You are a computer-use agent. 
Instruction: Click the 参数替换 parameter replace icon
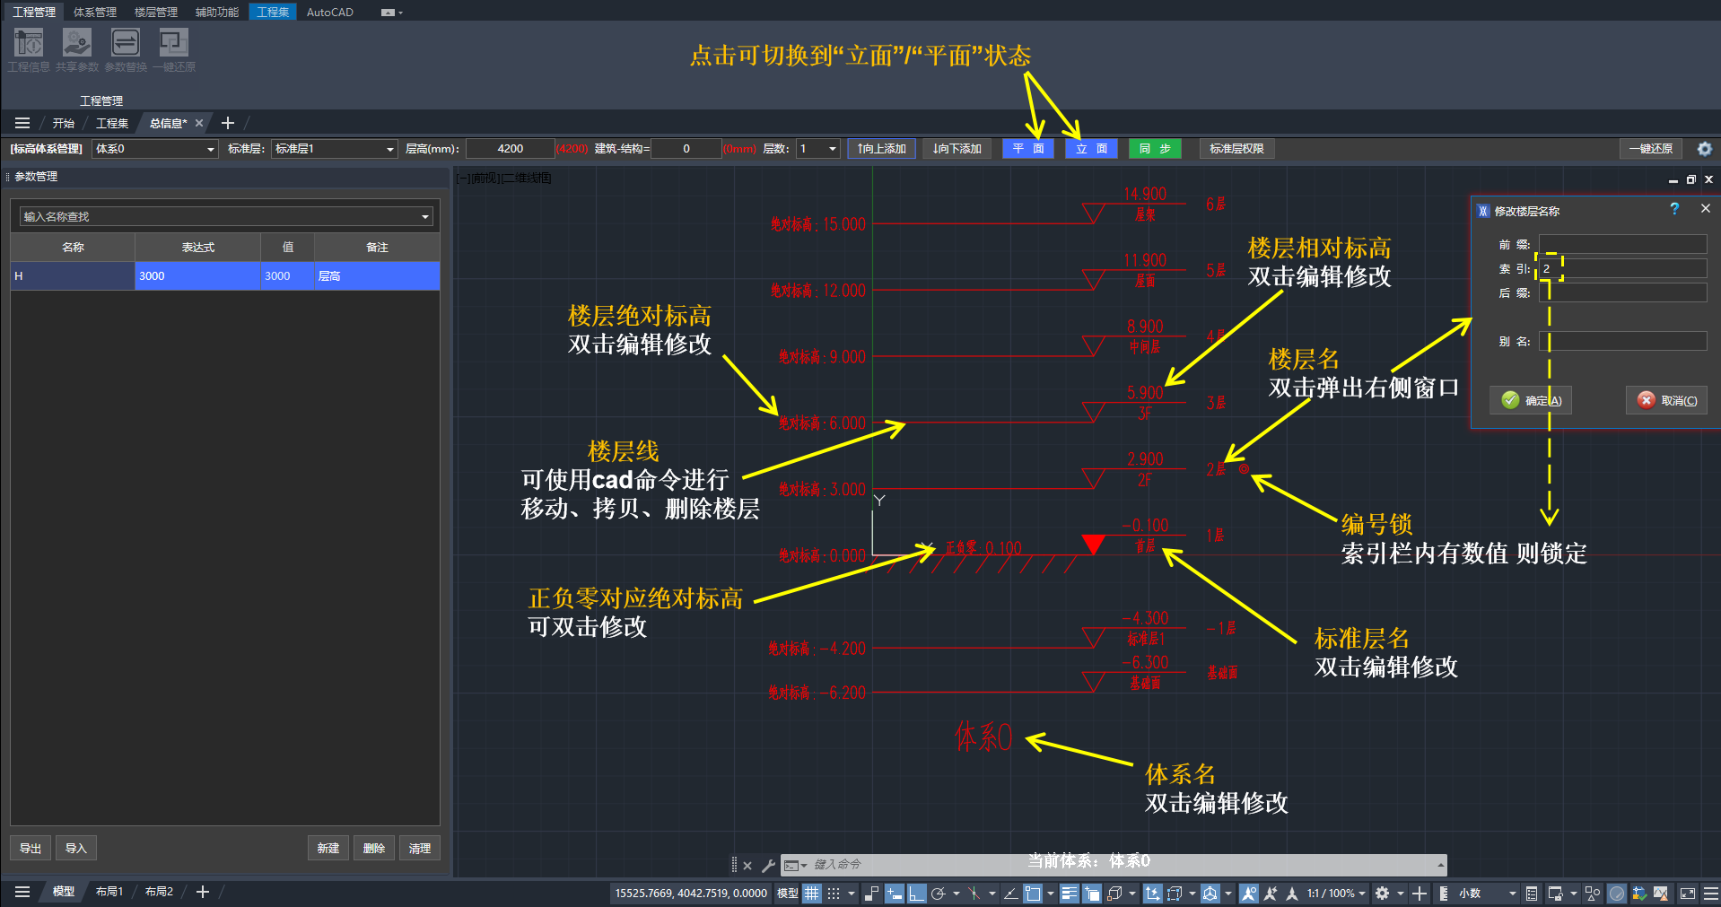tap(126, 43)
